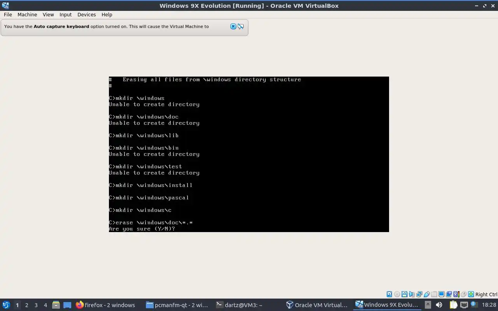Open the application launcher menu in taskbar
498x311 pixels.
tap(6, 305)
